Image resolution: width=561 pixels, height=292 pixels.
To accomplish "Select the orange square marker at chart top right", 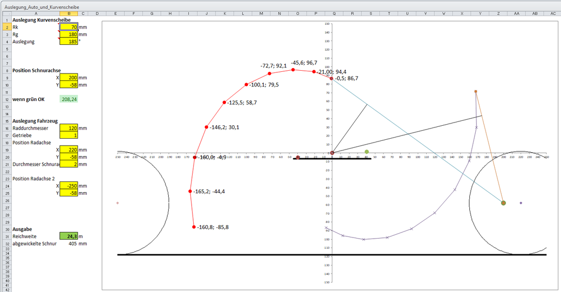I will (x=475, y=91).
